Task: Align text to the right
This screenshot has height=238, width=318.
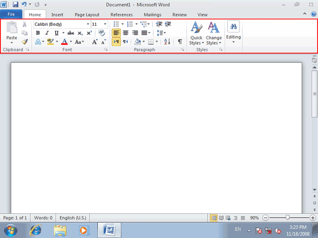Action: point(135,33)
